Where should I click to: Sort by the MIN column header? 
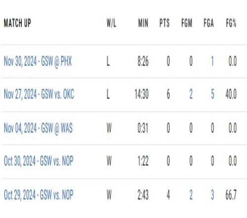click(x=143, y=23)
